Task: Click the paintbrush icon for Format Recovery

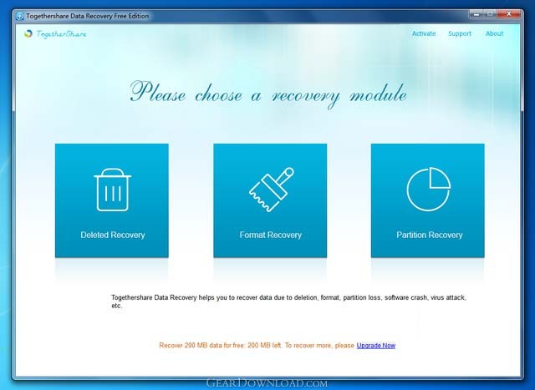Action: coord(271,190)
